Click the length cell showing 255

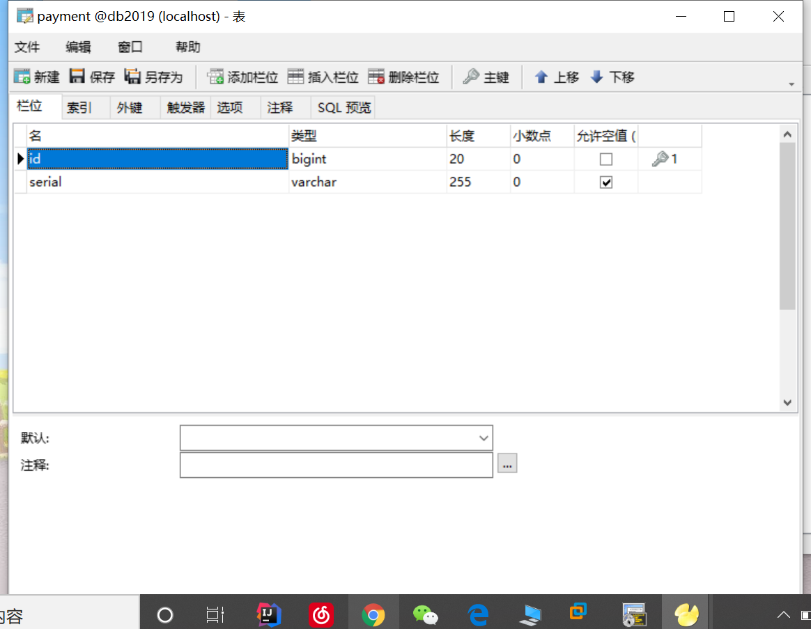click(479, 182)
